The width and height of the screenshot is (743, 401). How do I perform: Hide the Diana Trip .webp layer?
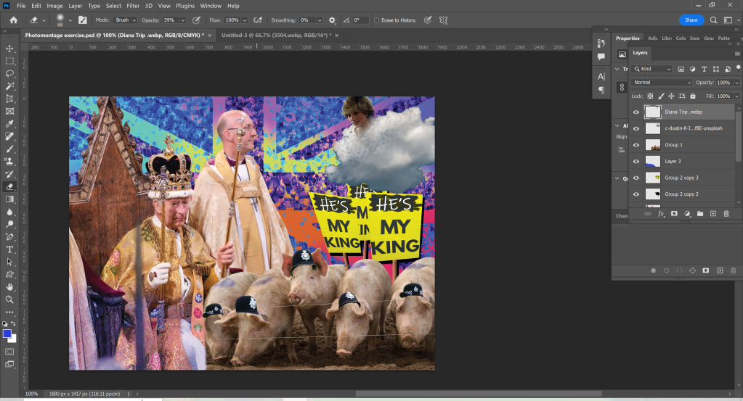tap(636, 112)
